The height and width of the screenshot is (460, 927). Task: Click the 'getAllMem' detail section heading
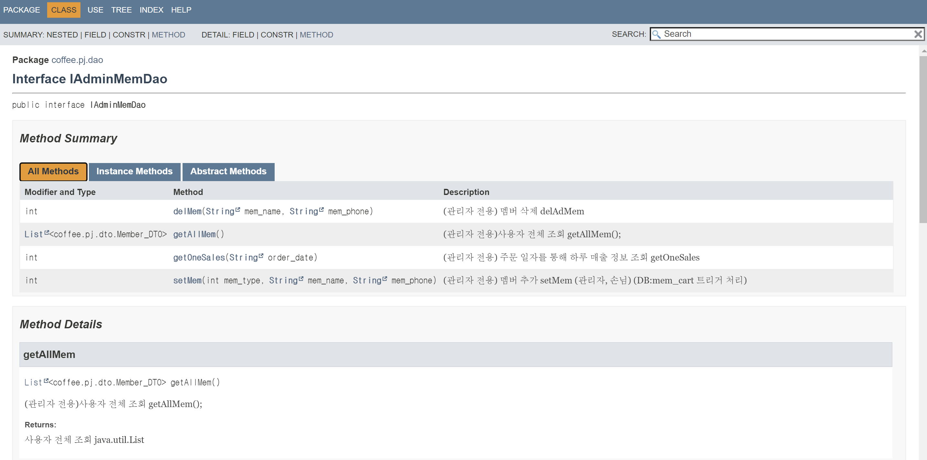[x=49, y=355]
